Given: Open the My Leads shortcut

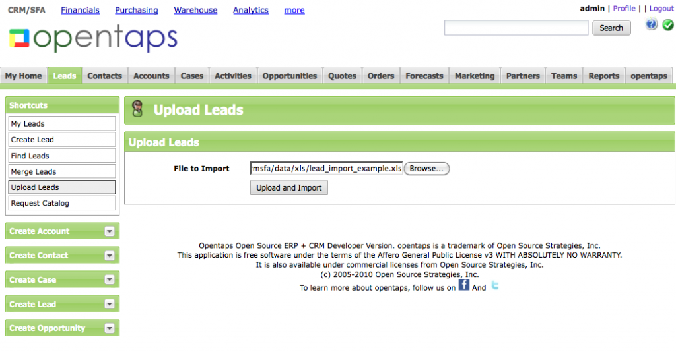Looking at the screenshot, I should pos(62,123).
